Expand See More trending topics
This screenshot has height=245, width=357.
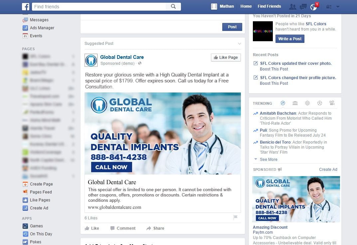click(x=268, y=160)
